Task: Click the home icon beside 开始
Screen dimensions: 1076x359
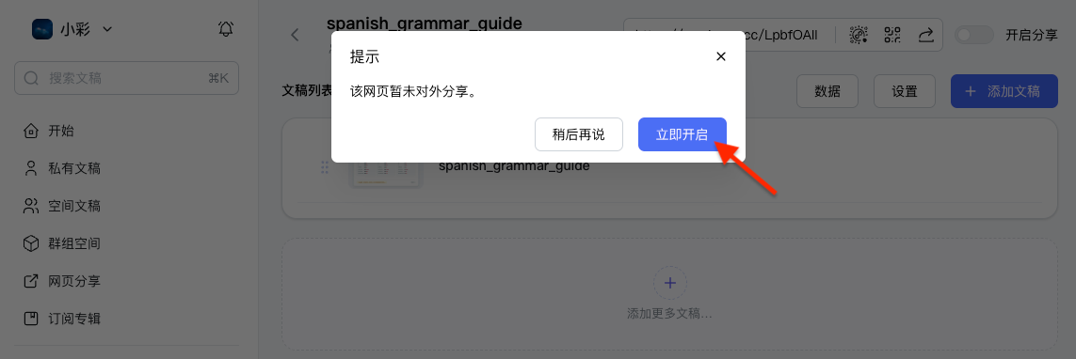Action: click(x=31, y=131)
